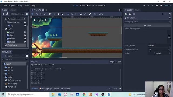Viewport: 173px width, 97px height.
Task: Load existing resource in Inspector
Action: click(130, 14)
